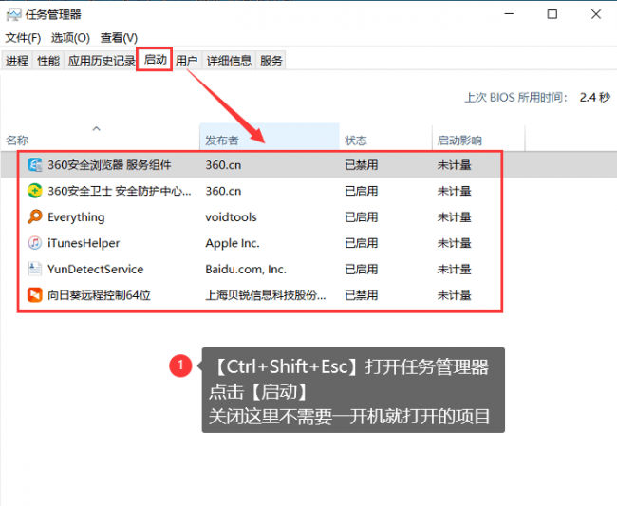The height and width of the screenshot is (506, 617).
Task: Click 已启用 status of iTunesHelper row
Action: [x=362, y=243]
